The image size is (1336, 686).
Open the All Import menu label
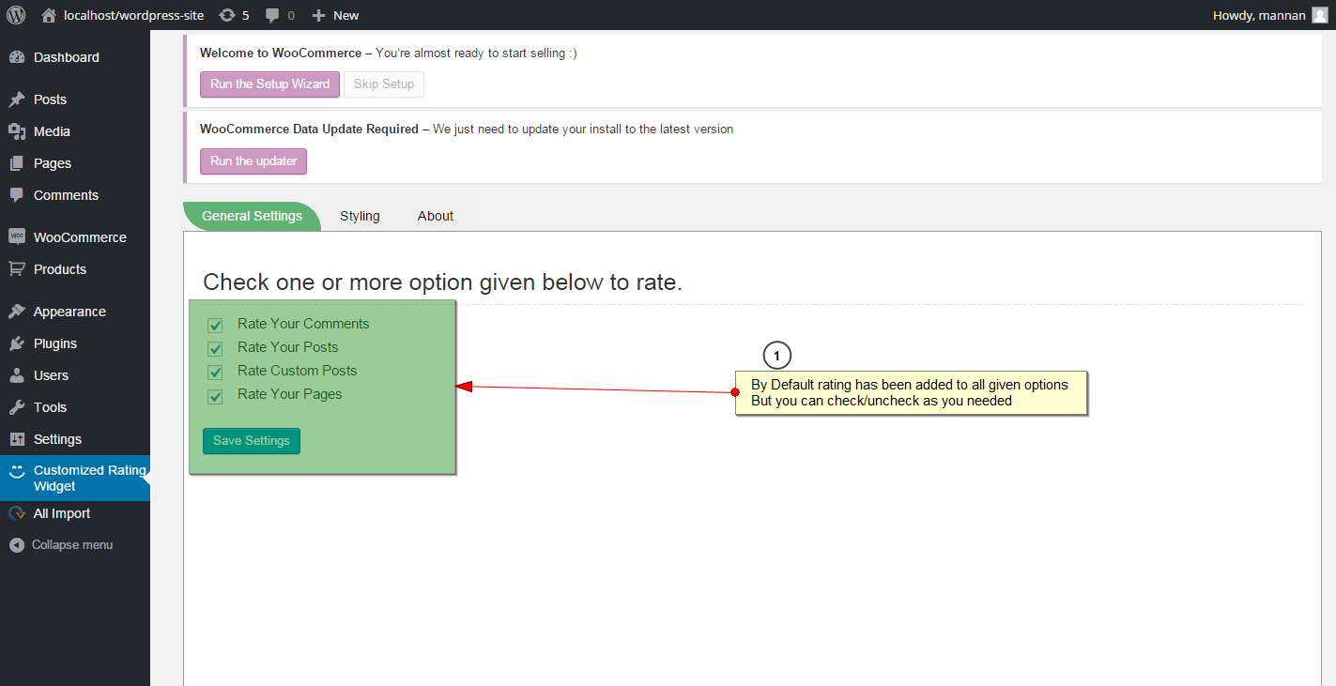tap(62, 513)
